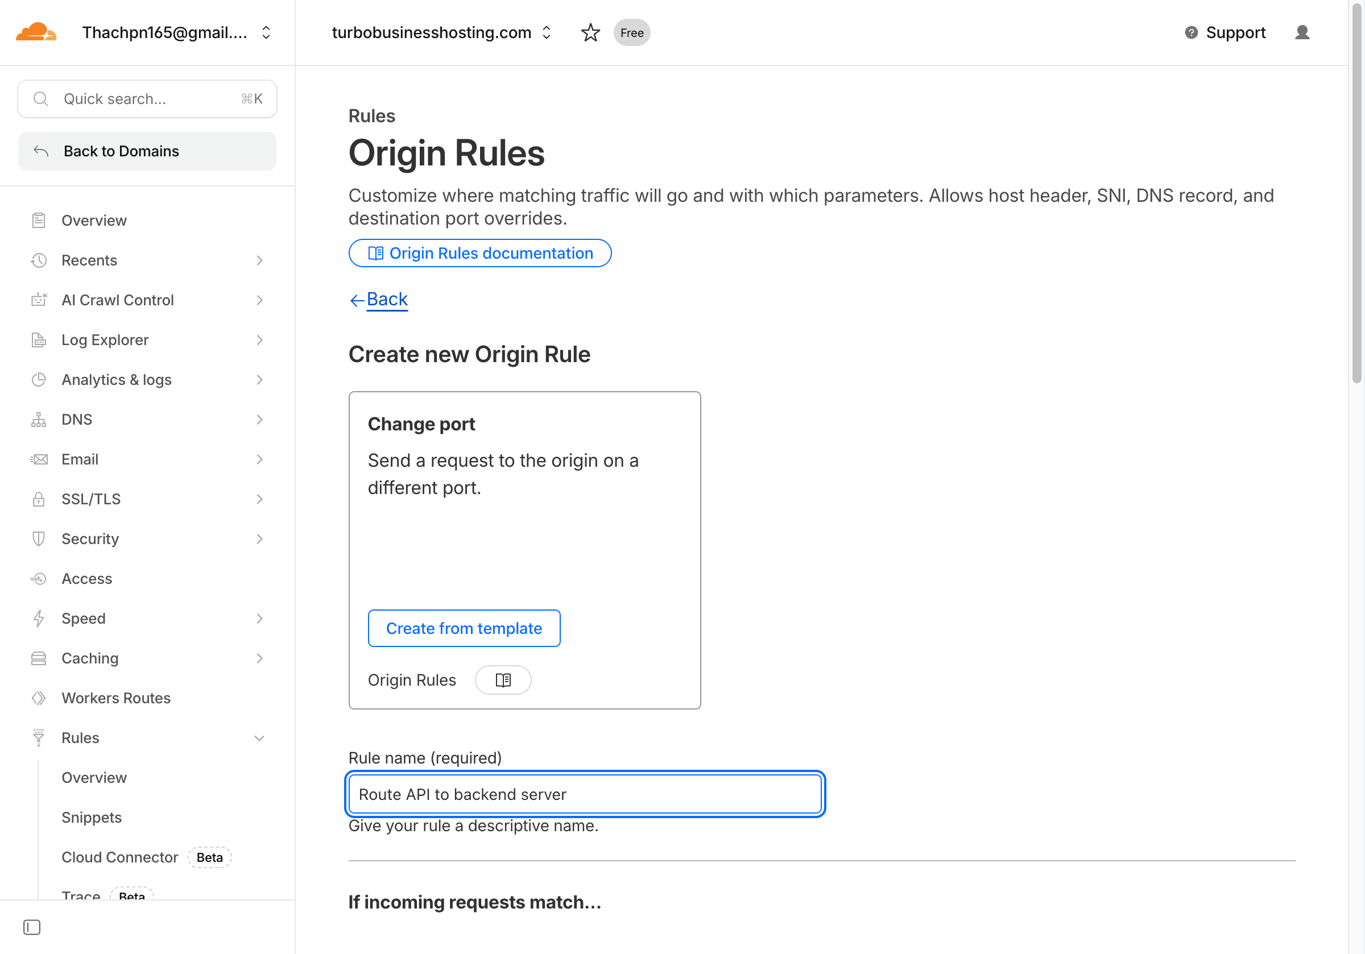Screen dimensions: 1365x954
Task: Open the account switcher dropdown
Action: tap(266, 33)
